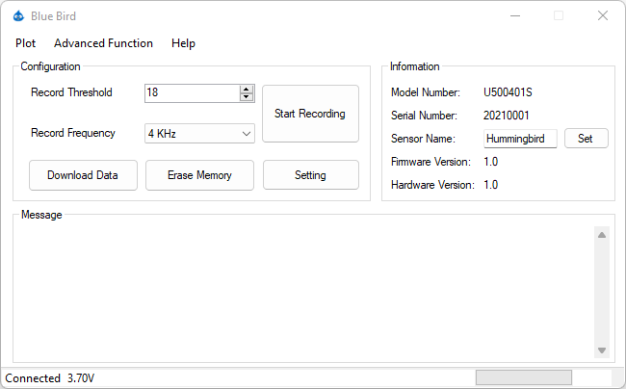
Task: Minimize the Blue Bird window
Action: tap(514, 16)
